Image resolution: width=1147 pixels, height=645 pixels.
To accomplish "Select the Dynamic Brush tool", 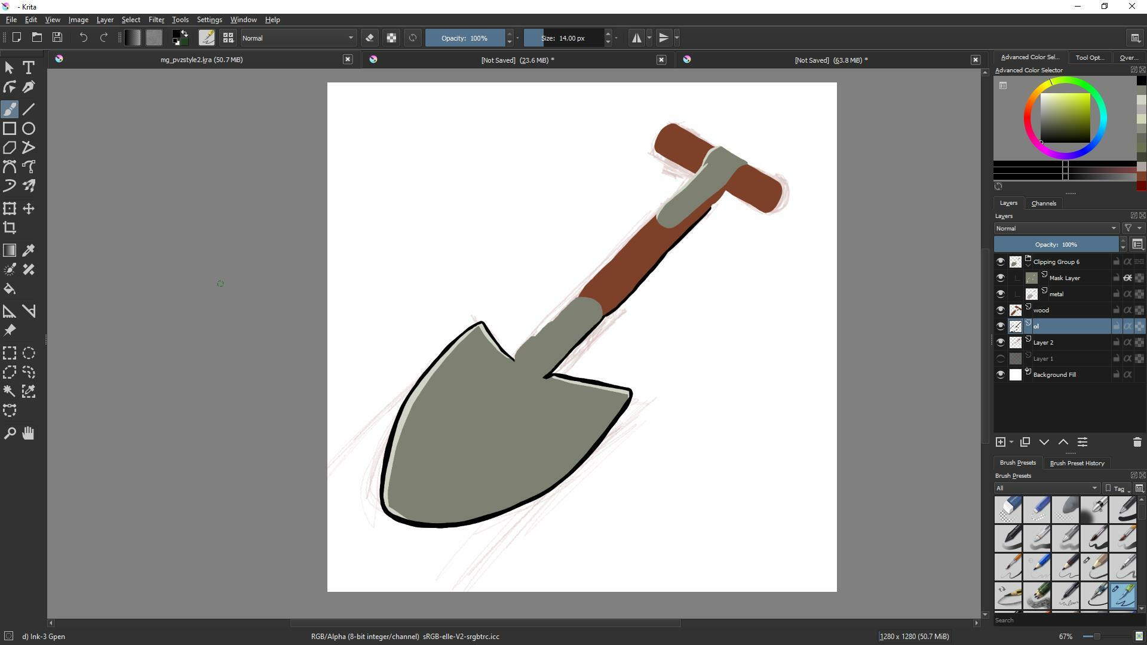I will point(10,186).
